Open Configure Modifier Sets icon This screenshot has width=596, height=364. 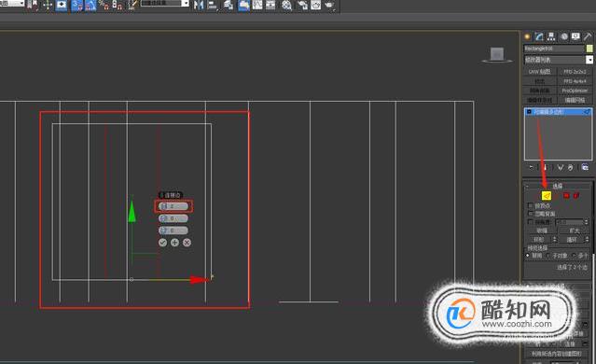click(x=585, y=167)
